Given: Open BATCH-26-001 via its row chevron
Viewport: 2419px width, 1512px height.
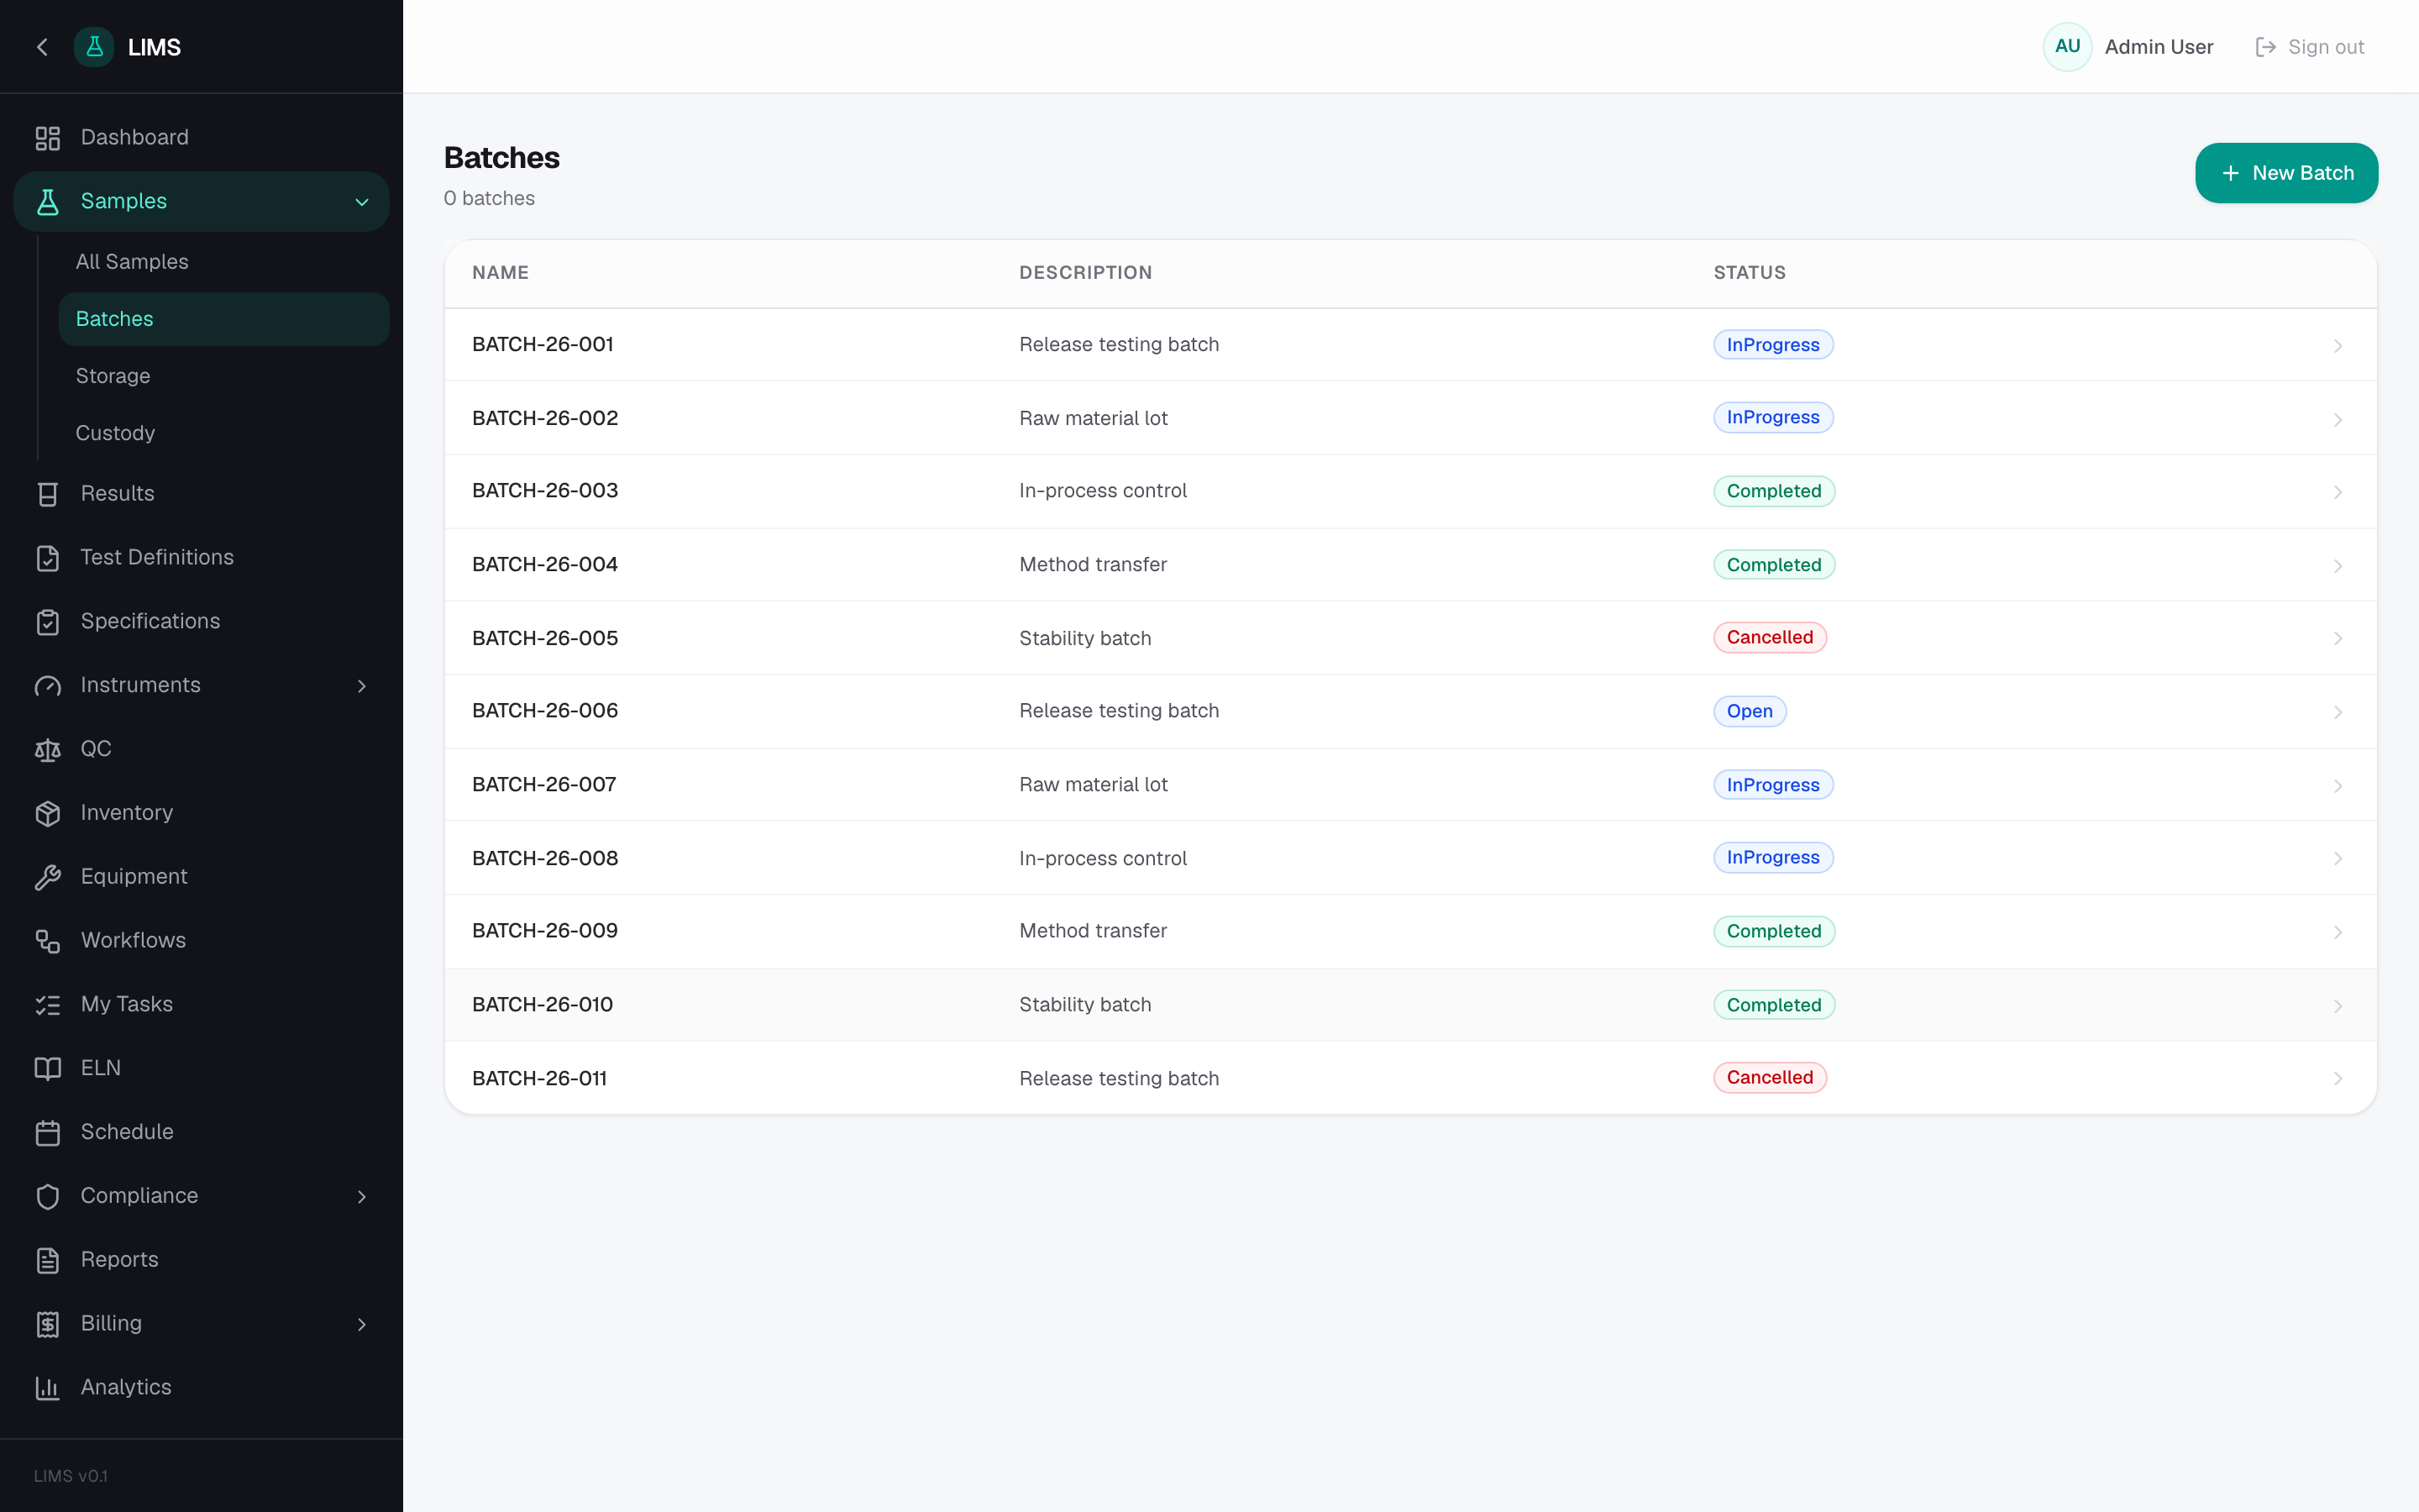Looking at the screenshot, I should click(2338, 346).
